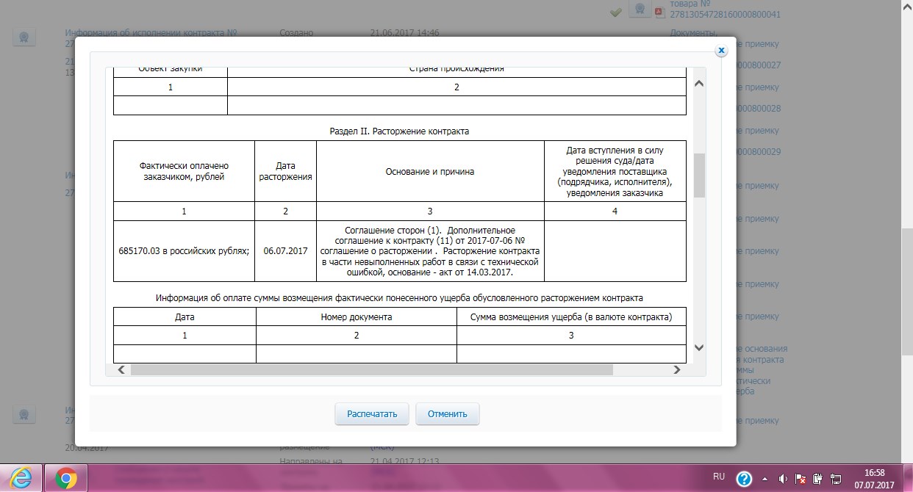The image size is (913, 492).
Task: Open link Информация об исполнении контракта №
Action: 151,33
